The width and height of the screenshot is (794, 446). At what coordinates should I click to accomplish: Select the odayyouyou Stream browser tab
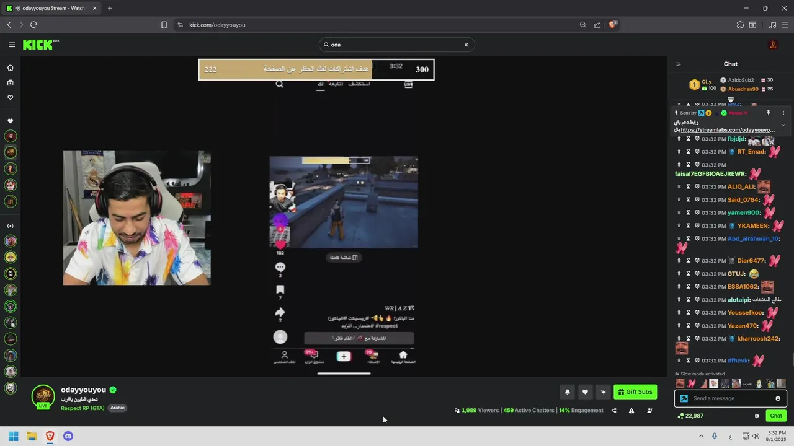[x=51, y=8]
